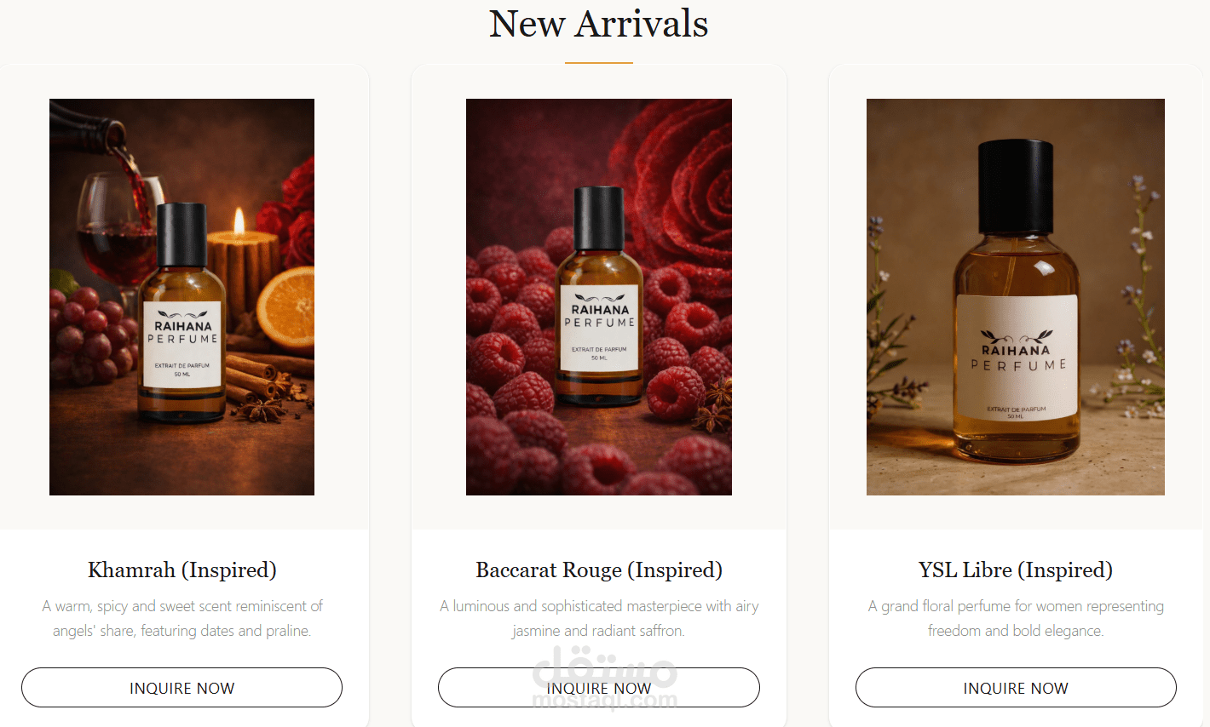The width and height of the screenshot is (1210, 727).
Task: Click the New Arrivals section heading
Action: pyautogui.click(x=599, y=24)
